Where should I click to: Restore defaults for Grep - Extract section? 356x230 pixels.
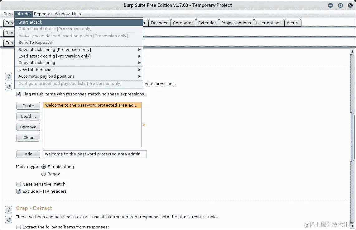pyautogui.click(x=9, y=219)
